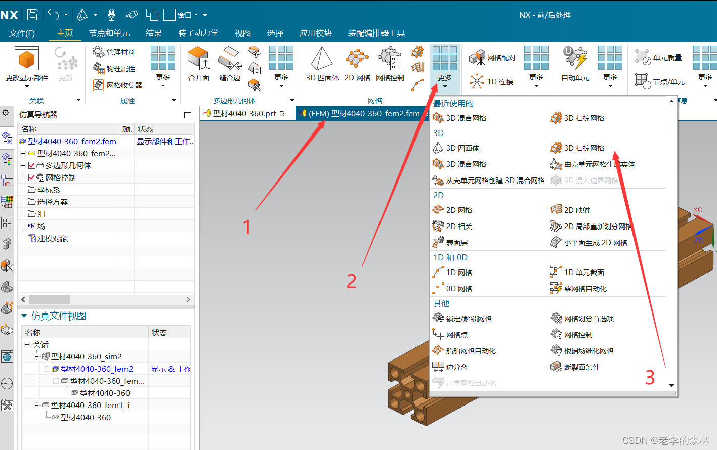717x450 pixels.
Task: Select 梁网格自动化 in the menu
Action: click(578, 289)
